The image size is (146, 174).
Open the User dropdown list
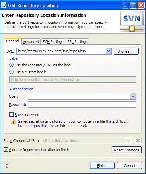pyautogui.click(x=133, y=96)
